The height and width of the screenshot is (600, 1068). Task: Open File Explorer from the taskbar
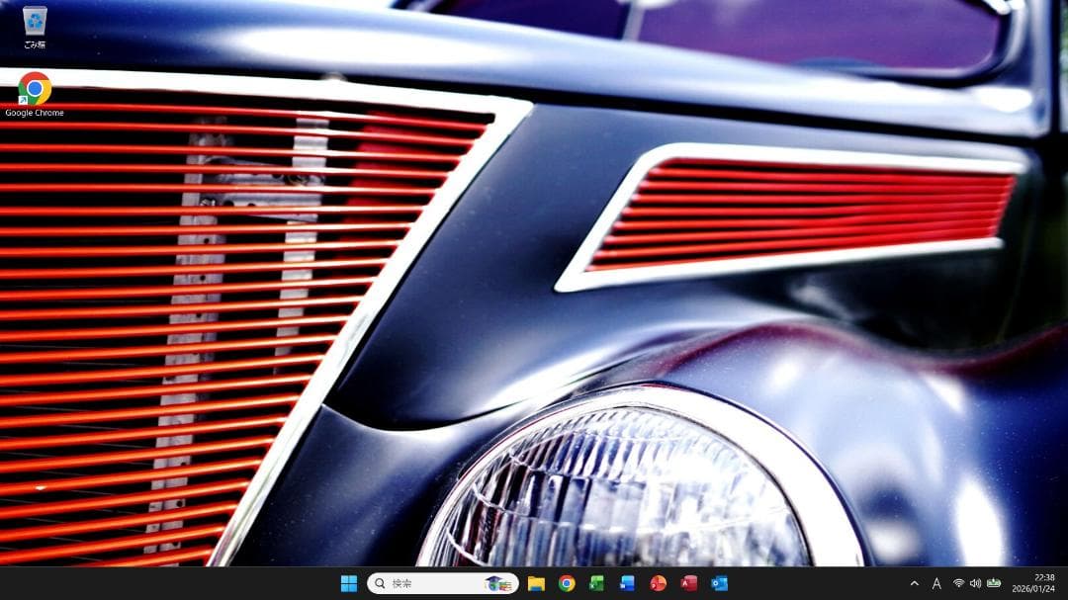point(535,582)
